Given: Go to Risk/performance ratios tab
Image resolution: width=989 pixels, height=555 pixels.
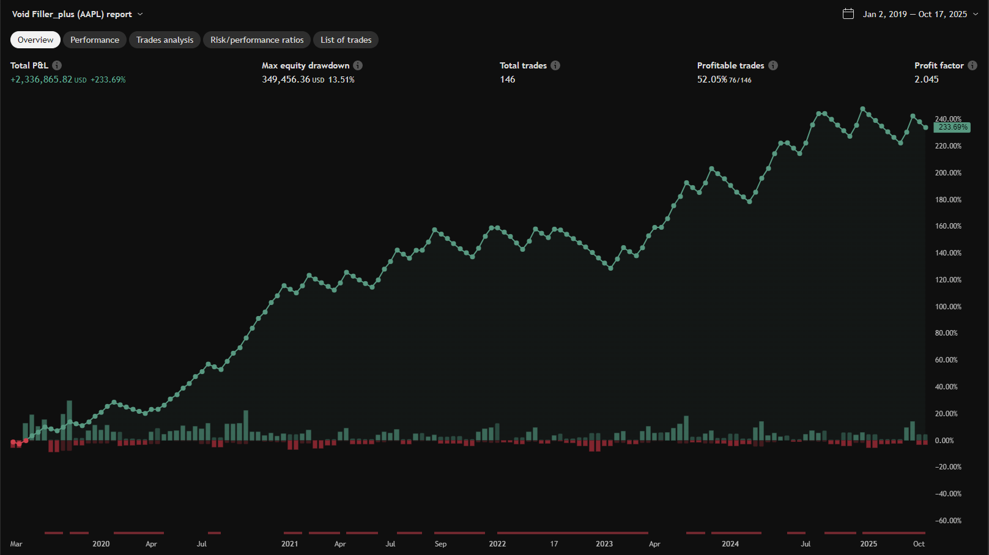Looking at the screenshot, I should [x=257, y=40].
